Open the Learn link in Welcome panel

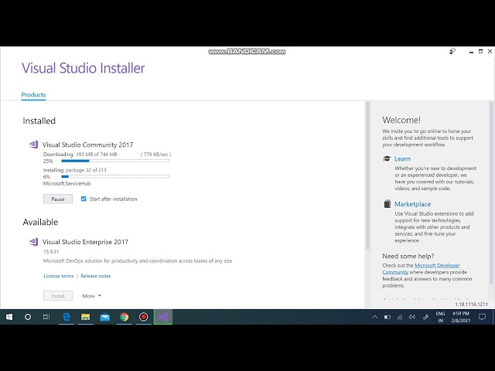402,158
